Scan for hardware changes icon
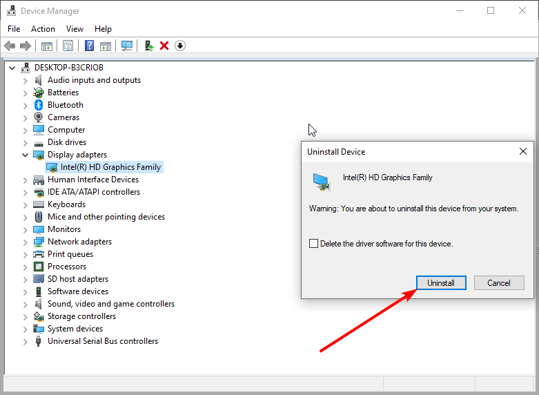The width and height of the screenshot is (539, 395). pyautogui.click(x=127, y=46)
